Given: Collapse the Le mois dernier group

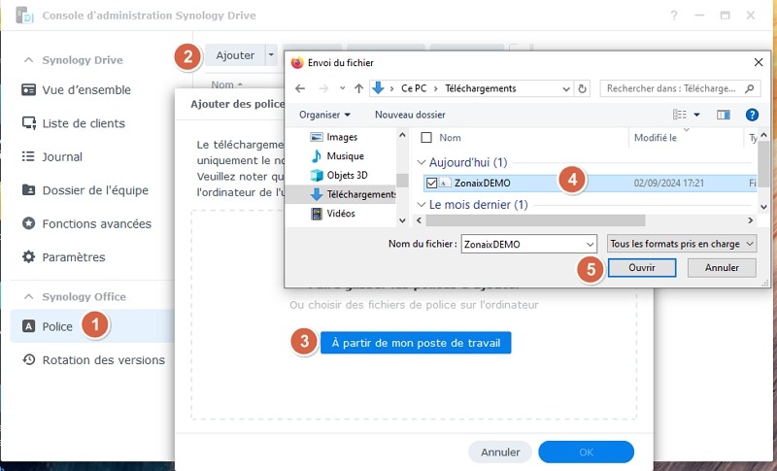Looking at the screenshot, I should pos(422,205).
